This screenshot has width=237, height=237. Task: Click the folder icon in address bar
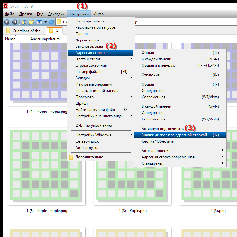click(59, 22)
